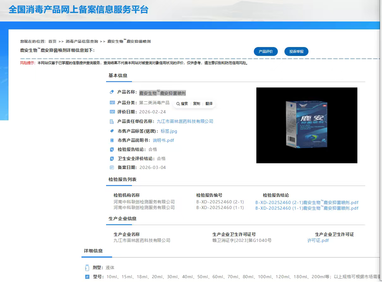
Task: Click the 检验报告编号 column header
Action: 209,195
